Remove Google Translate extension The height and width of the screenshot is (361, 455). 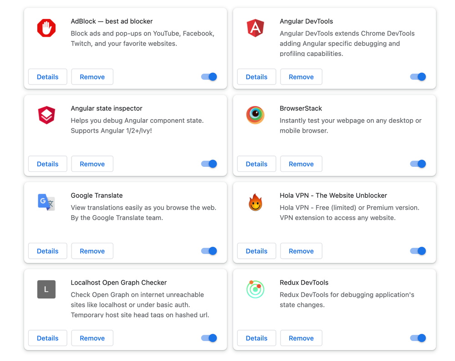[92, 251]
